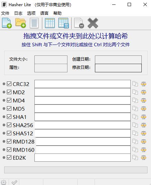Click the remove file toolbar icon
Screen dimensions: 151x185
(79, 23)
